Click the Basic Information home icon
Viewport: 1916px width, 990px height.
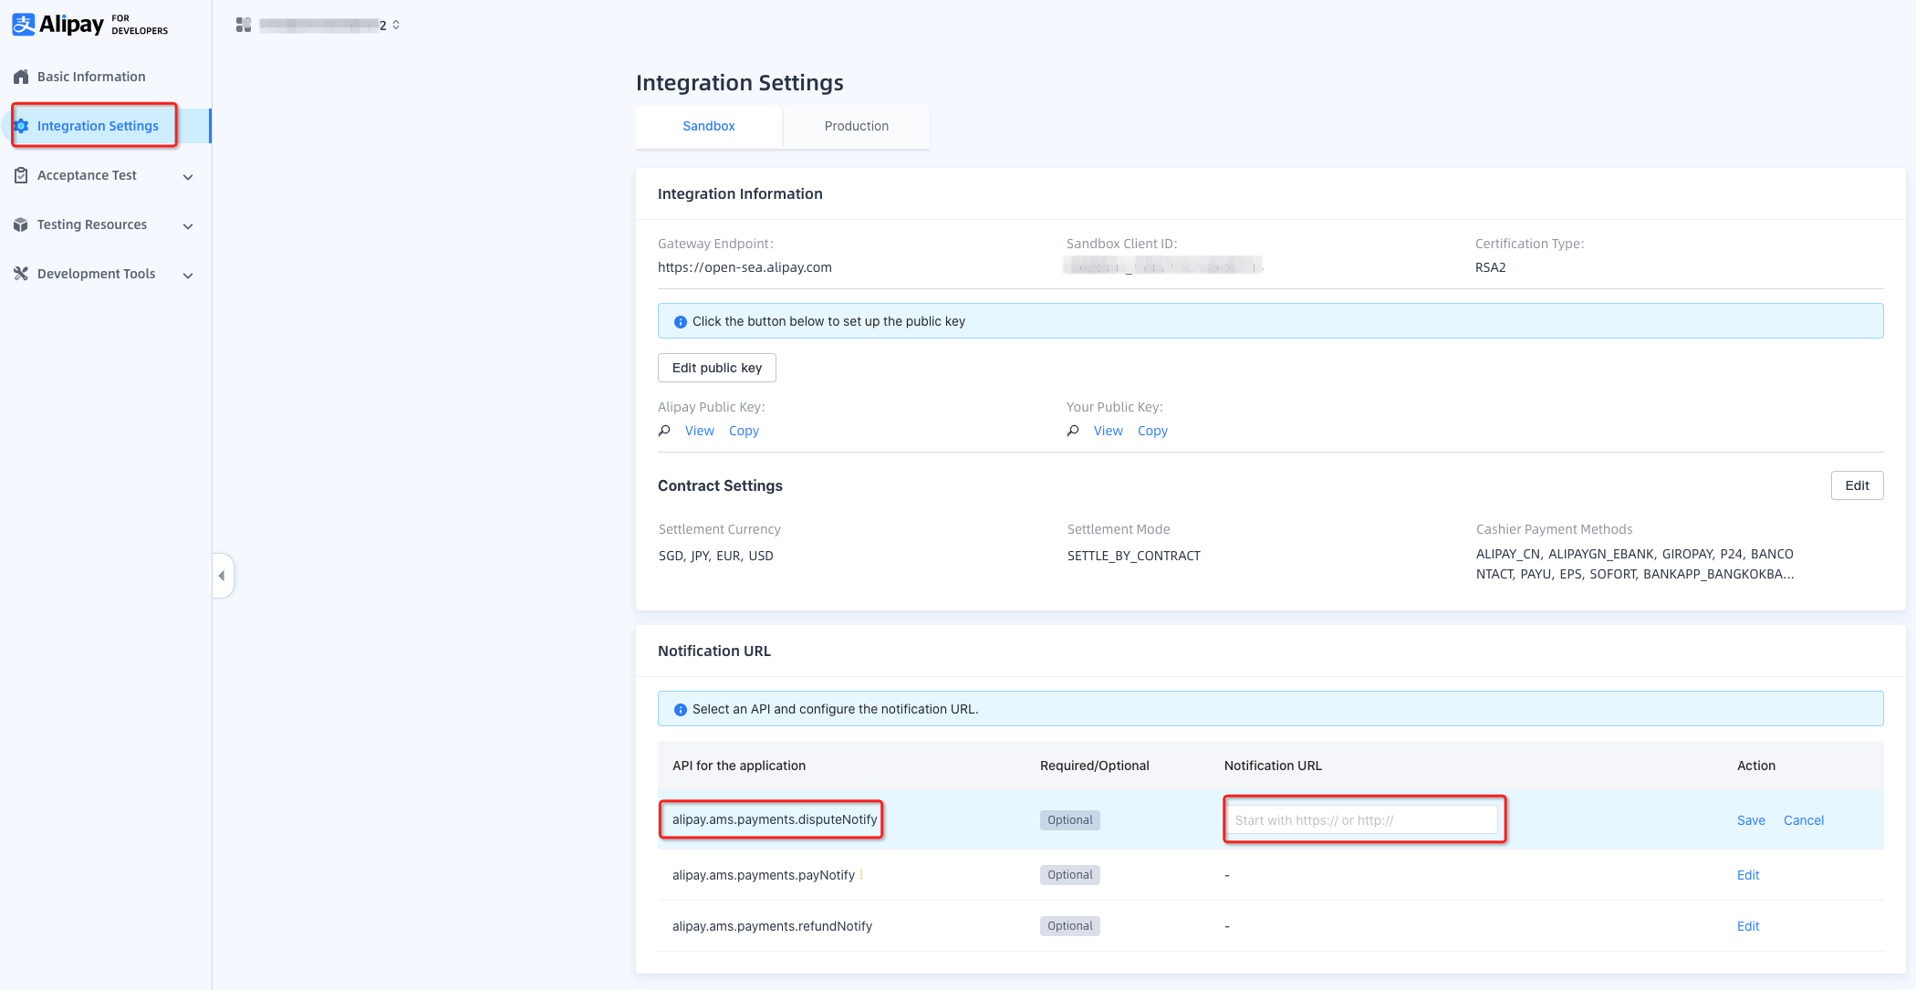(21, 77)
